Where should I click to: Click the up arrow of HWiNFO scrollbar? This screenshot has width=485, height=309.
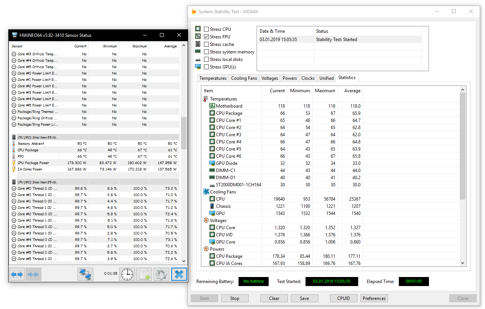(x=184, y=46)
